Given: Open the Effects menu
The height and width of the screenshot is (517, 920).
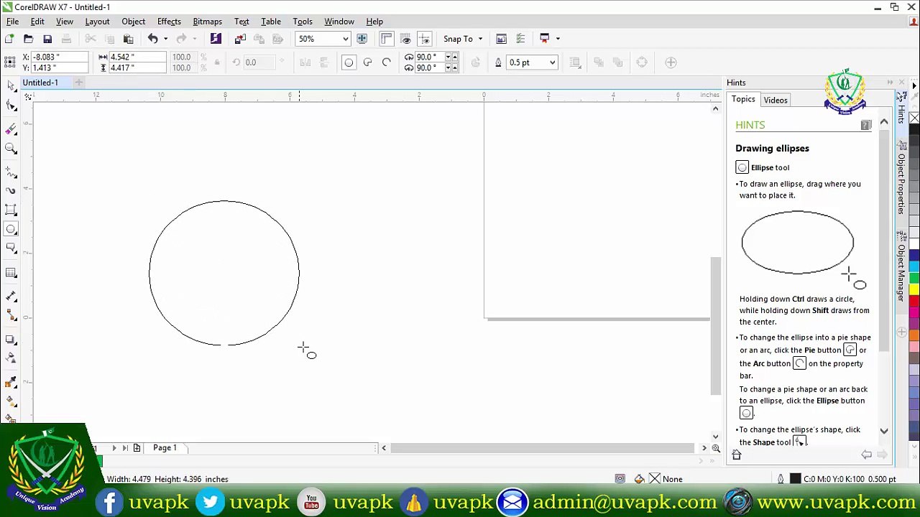Looking at the screenshot, I should (169, 22).
